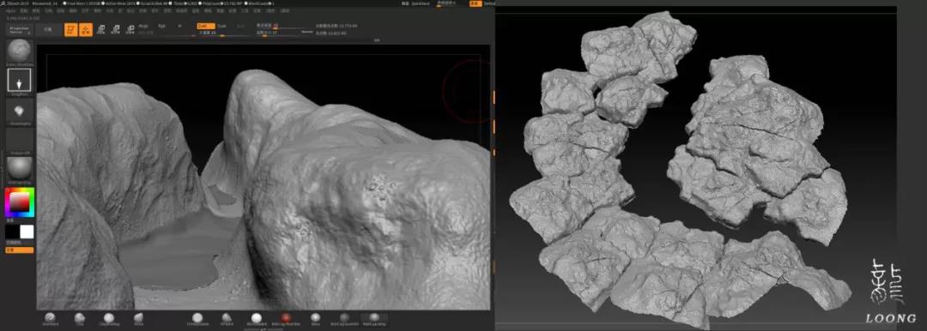
Task: Open the material sphere selector on left shelf
Action: [20, 168]
